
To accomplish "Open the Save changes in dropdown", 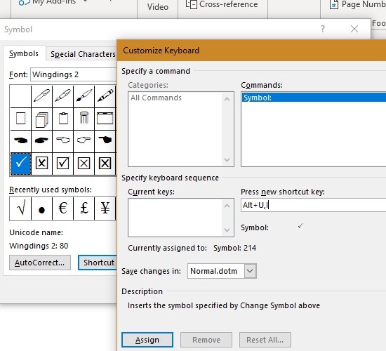I will pyautogui.click(x=250, y=271).
